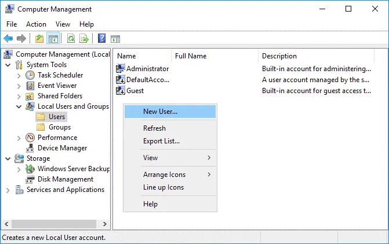Expand the Task Scheduler node
The width and height of the screenshot is (389, 244).
pos(19,75)
